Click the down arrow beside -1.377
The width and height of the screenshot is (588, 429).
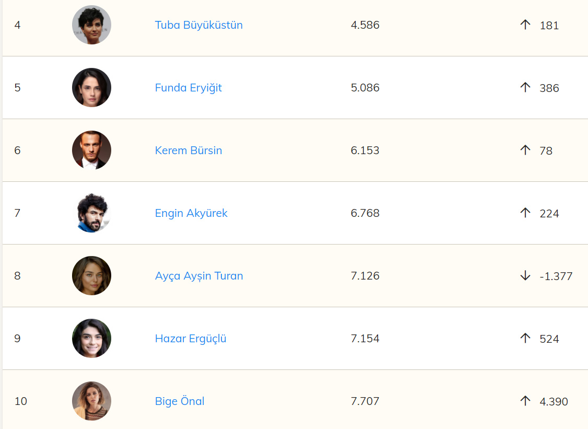tap(525, 275)
